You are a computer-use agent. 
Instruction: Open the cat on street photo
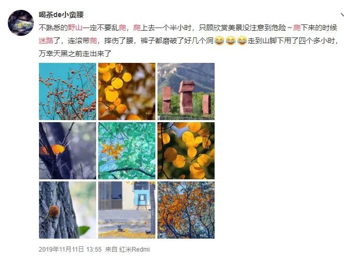click(x=127, y=210)
